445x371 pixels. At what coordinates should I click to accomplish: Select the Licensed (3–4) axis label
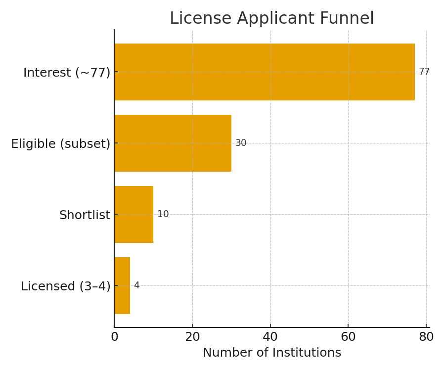point(66,286)
